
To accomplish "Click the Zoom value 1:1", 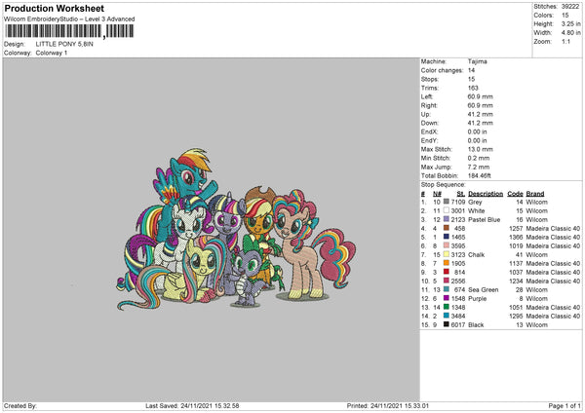I will coord(565,42).
